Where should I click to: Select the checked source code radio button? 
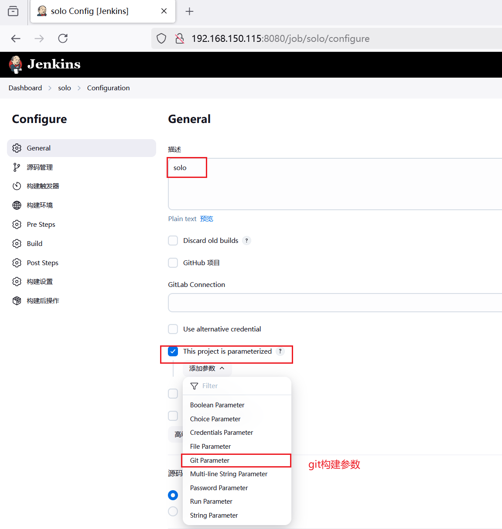click(x=173, y=495)
